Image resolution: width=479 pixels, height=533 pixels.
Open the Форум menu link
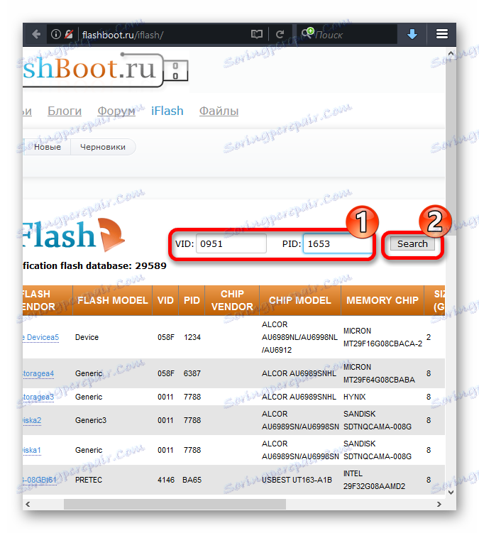(x=116, y=111)
